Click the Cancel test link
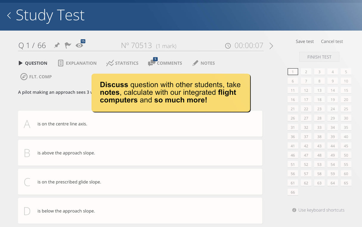 [332, 41]
